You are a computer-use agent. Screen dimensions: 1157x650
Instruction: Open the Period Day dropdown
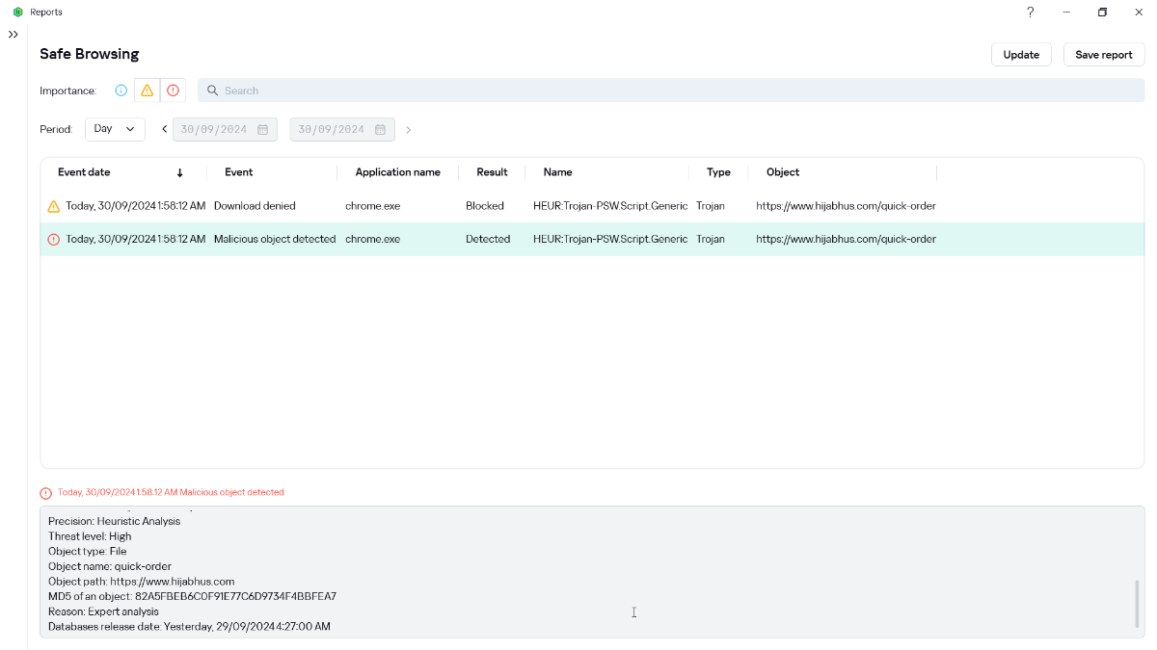pyautogui.click(x=115, y=129)
